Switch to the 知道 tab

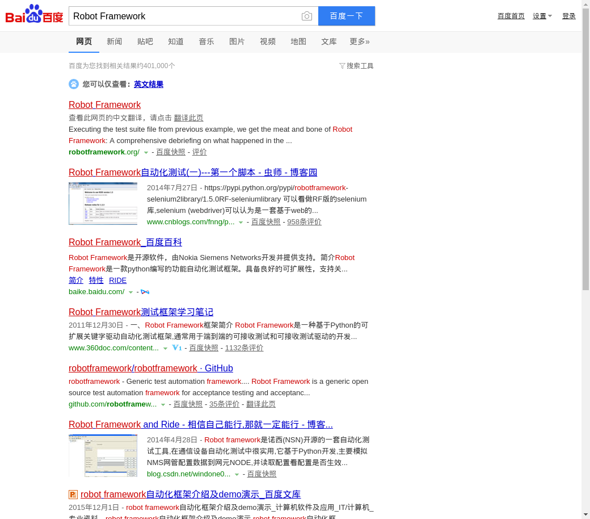click(176, 41)
